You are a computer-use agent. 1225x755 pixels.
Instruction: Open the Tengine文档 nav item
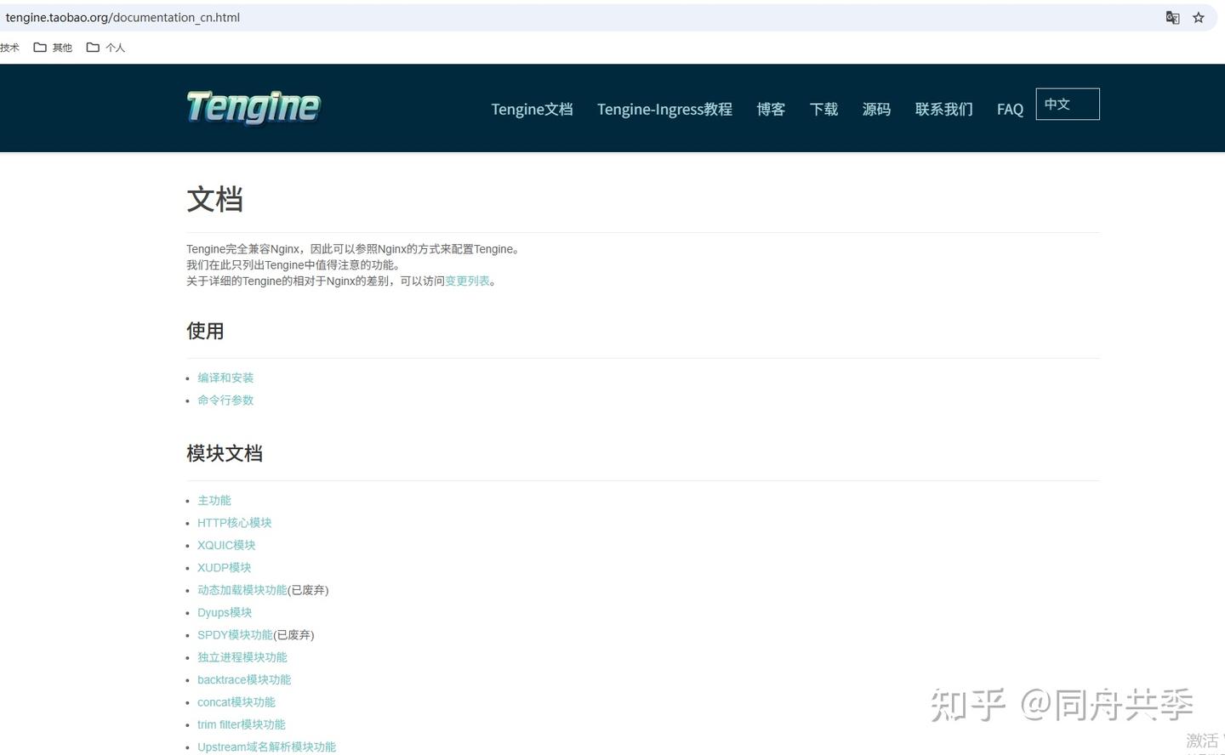coord(532,109)
